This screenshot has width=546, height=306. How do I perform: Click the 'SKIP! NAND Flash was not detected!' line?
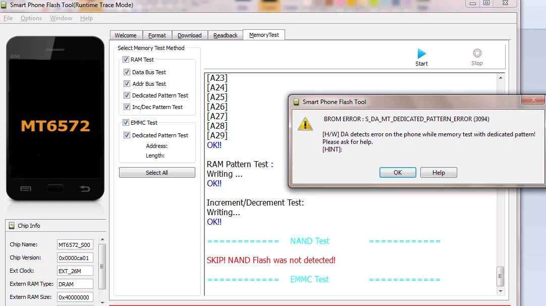(271, 260)
